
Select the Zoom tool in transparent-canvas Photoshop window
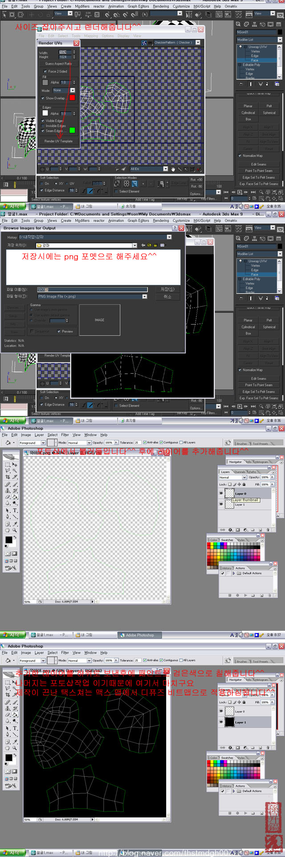(15, 530)
